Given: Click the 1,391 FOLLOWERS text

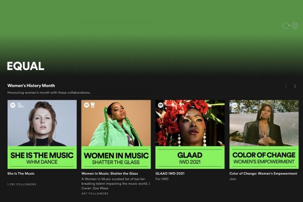Looking at the screenshot, I should click(x=22, y=184).
